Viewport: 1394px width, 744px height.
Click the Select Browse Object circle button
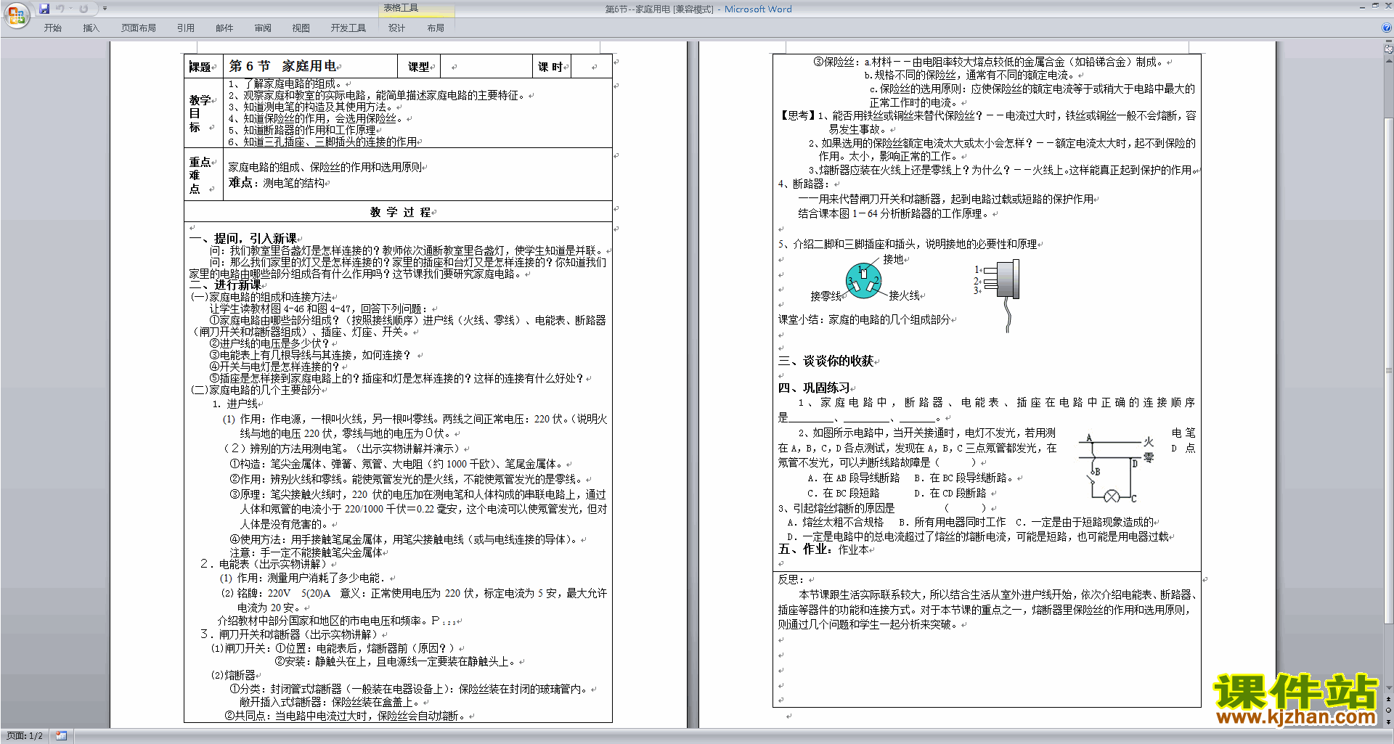point(1389,710)
